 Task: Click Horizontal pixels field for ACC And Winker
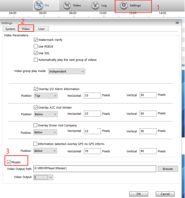tap(92, 114)
